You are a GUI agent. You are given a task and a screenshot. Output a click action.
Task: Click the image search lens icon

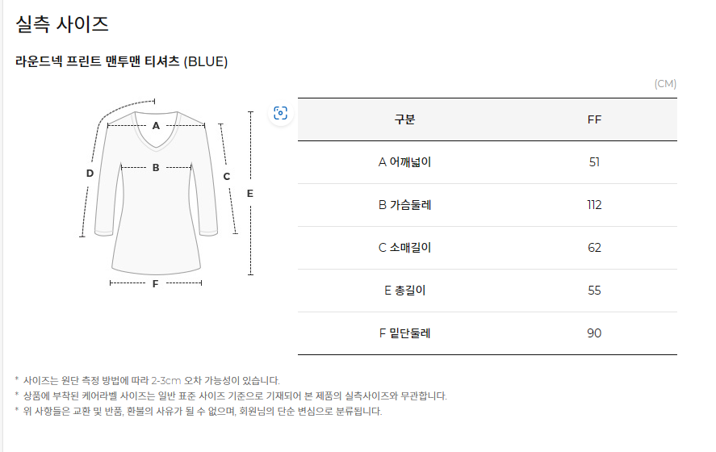point(280,113)
